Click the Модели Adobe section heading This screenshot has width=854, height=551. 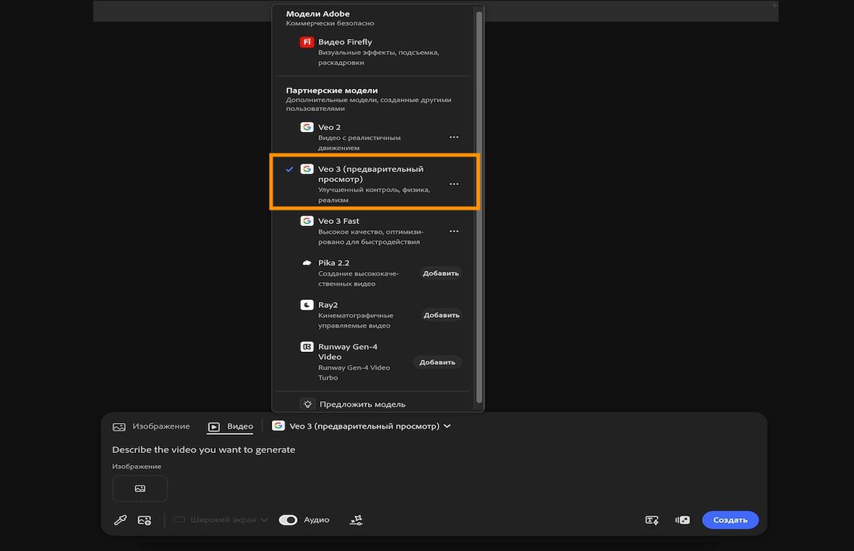coord(318,14)
